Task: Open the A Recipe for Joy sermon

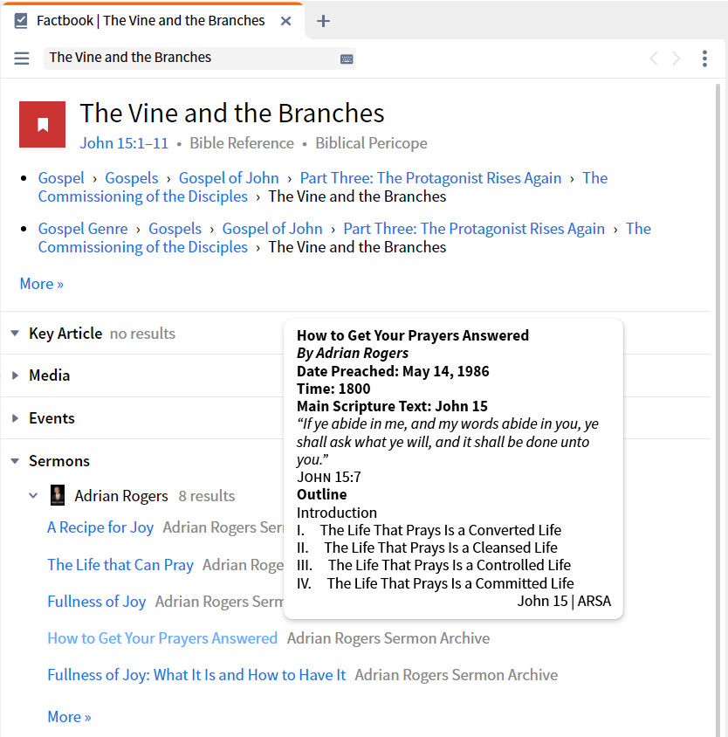Action: 100,527
